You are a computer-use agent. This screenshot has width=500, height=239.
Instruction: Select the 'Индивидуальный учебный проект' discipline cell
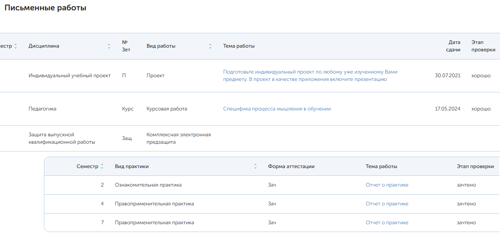pos(69,76)
